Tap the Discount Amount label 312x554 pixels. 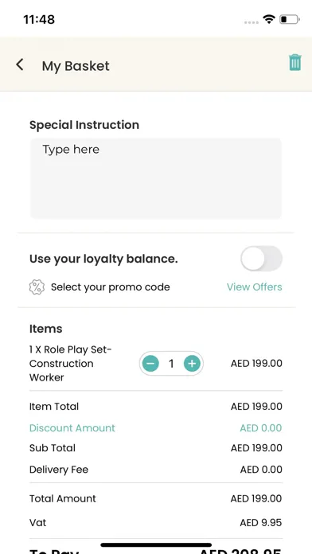point(72,428)
